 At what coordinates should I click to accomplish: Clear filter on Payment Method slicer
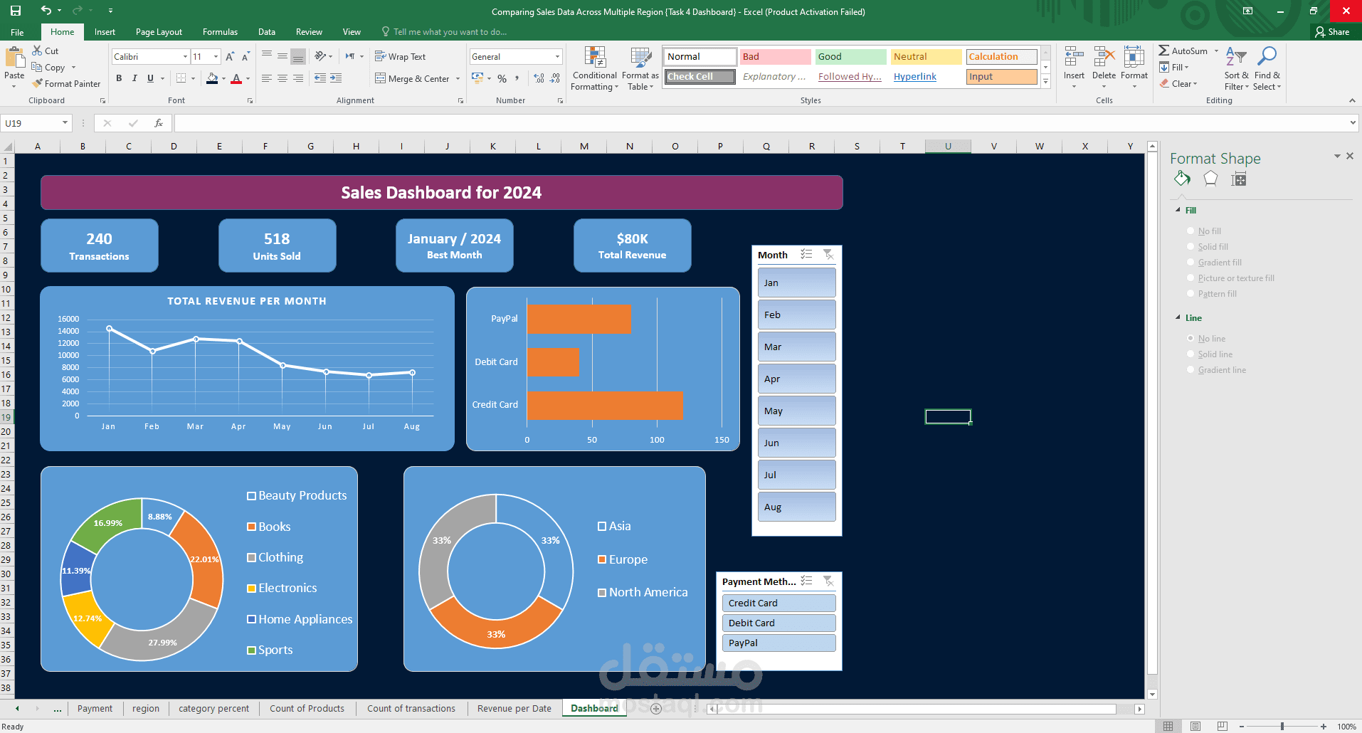[x=828, y=581]
